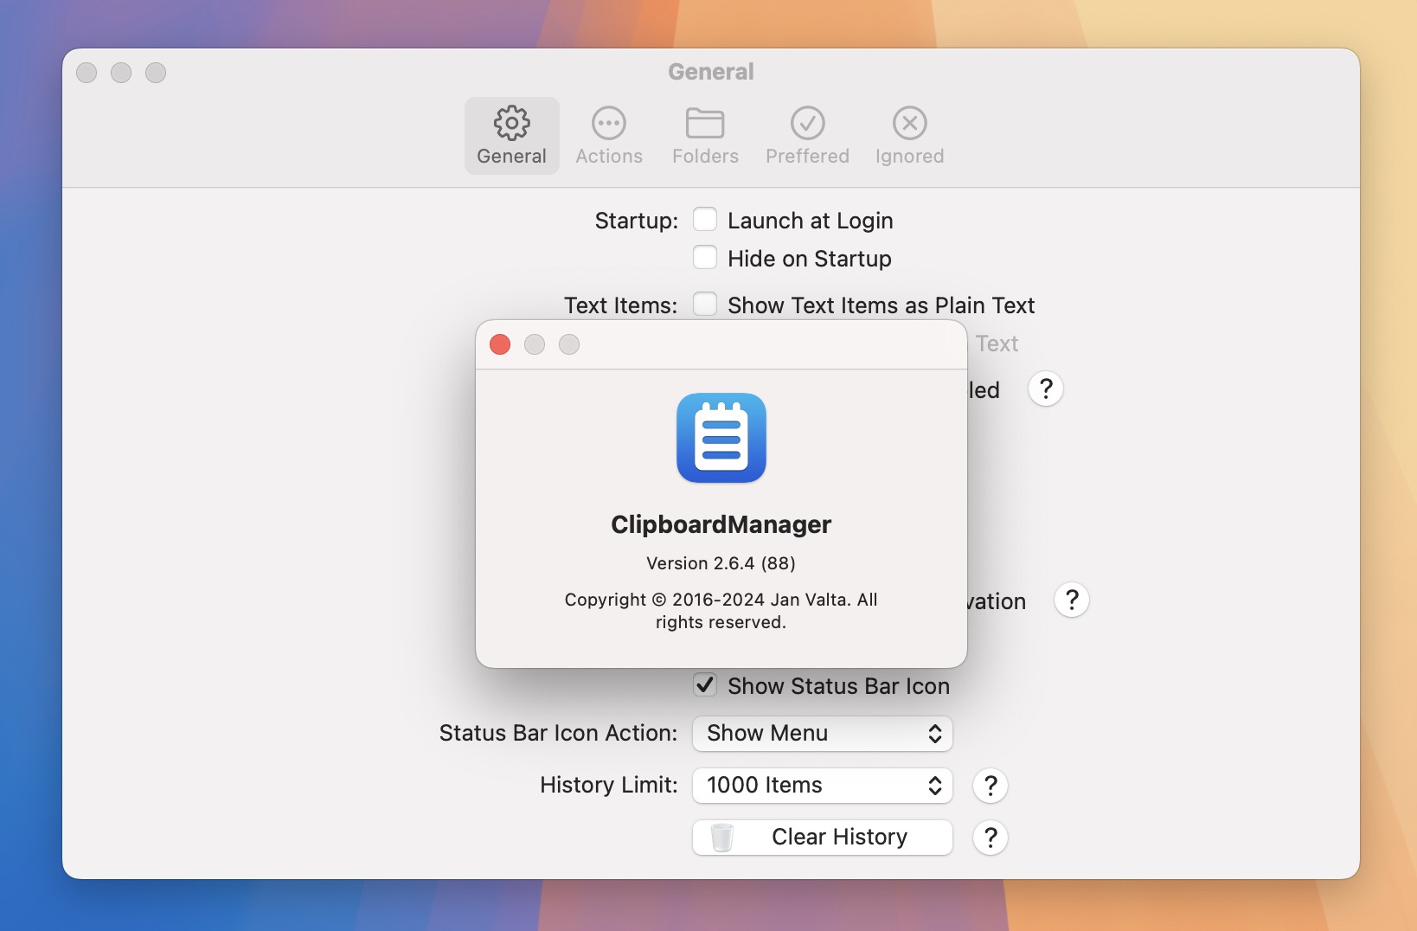Enable Launch at Login checkbox

pyautogui.click(x=705, y=220)
